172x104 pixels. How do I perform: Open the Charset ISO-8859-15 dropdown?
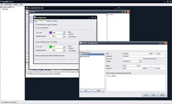pos(140,61)
